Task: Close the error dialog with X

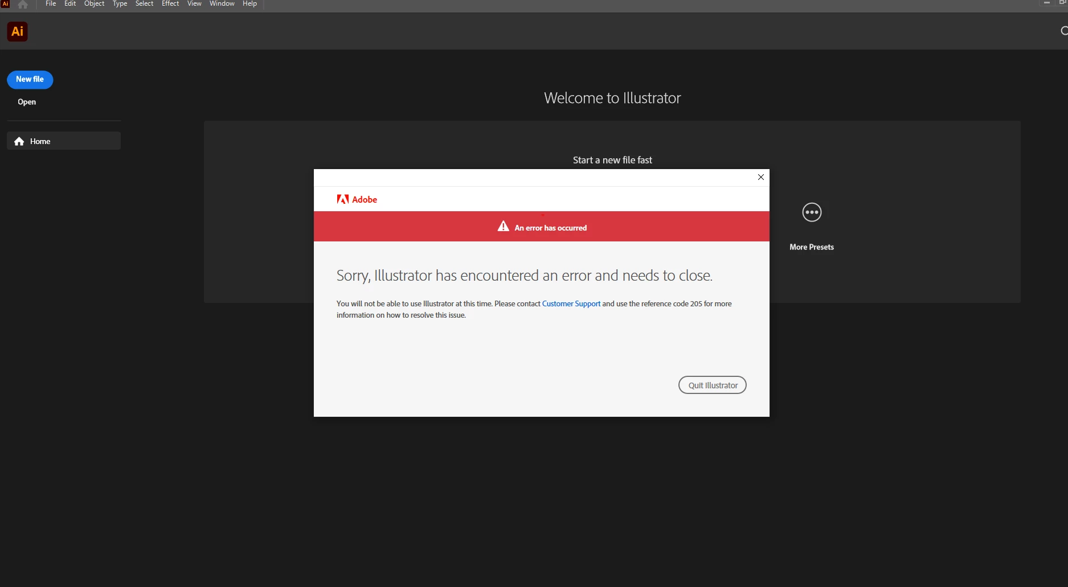Action: [x=760, y=177]
